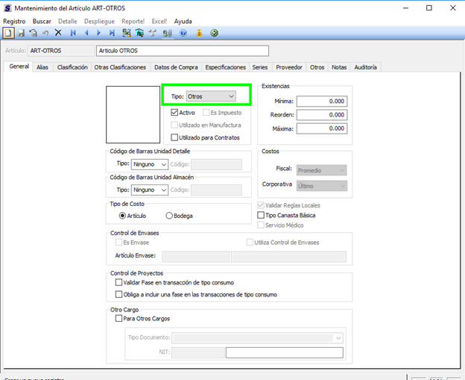This screenshot has height=380, width=465.
Task: Click the money bag toolbar icon
Action: point(199,33)
